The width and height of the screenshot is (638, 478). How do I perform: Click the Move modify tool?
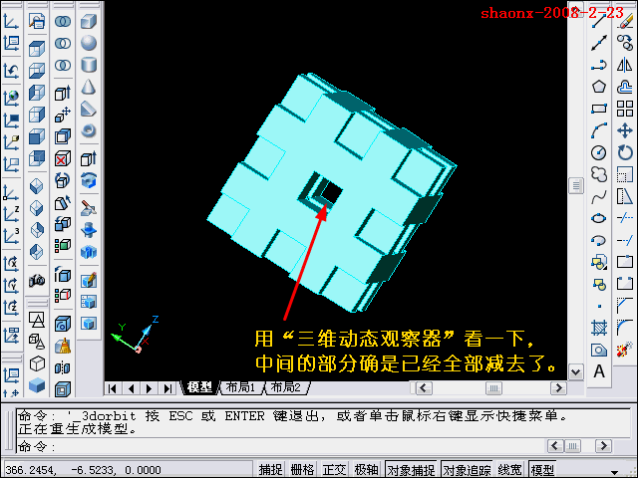tap(625, 130)
